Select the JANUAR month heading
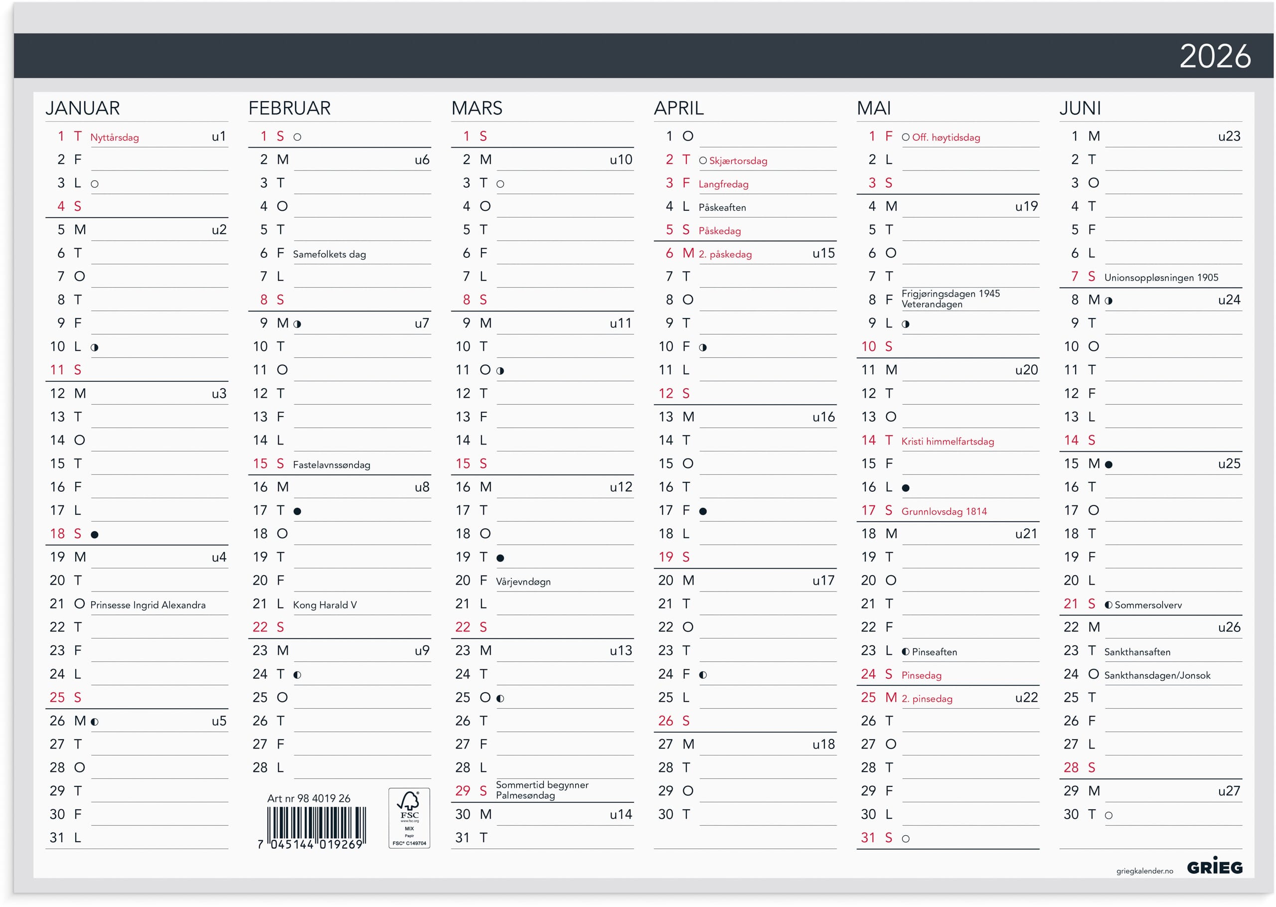The image size is (1276, 907). point(83,108)
